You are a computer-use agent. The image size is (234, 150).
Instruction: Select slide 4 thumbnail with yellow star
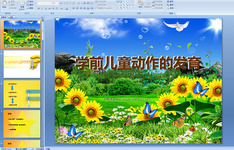point(22,124)
